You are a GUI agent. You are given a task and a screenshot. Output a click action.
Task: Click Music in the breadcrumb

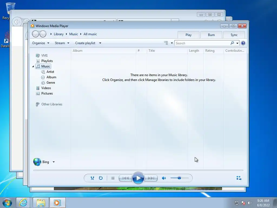point(74,34)
